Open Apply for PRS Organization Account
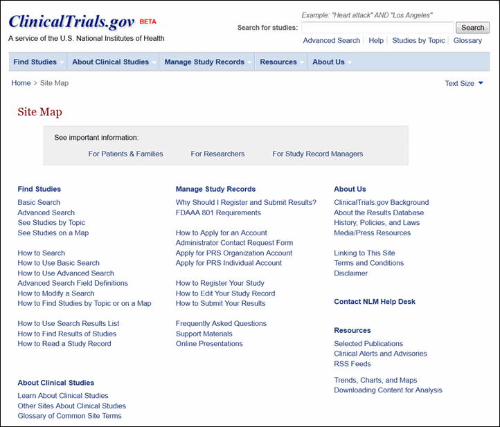The height and width of the screenshot is (427, 500). click(234, 253)
